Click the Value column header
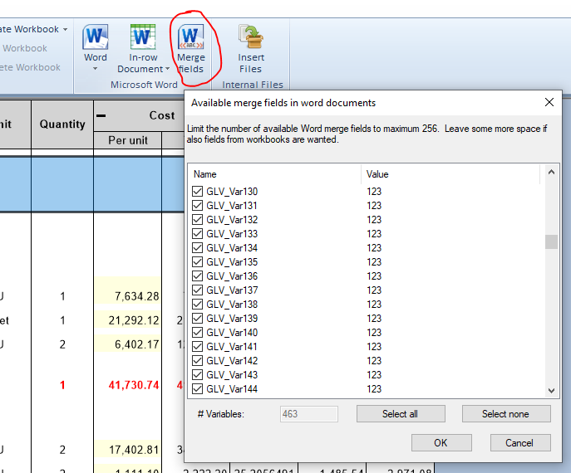Screen dimensions: 571x473 coord(449,174)
